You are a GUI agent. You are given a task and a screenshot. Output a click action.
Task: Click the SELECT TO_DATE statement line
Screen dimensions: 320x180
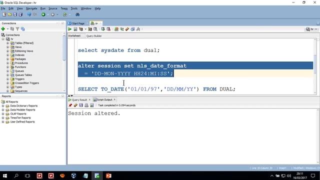pyautogui.click(x=156, y=89)
